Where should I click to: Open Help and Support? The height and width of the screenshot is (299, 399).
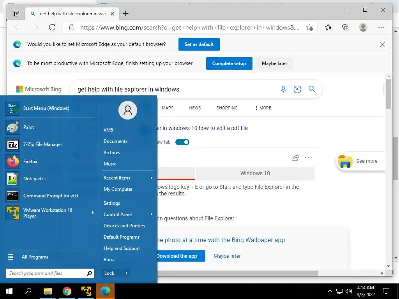[122, 248]
